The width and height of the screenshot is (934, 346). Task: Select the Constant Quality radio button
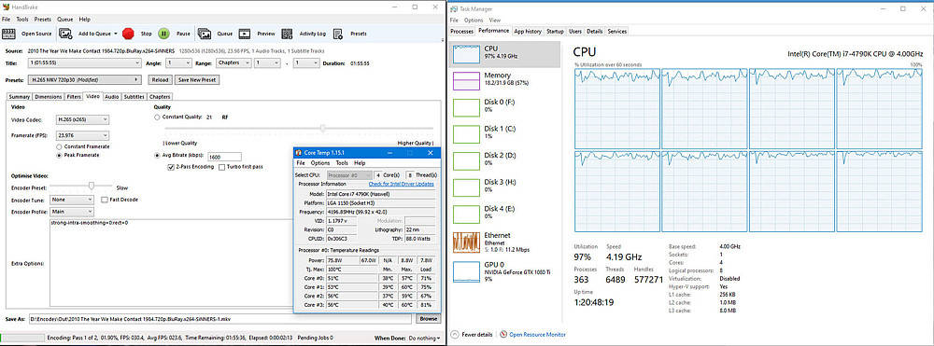point(157,118)
